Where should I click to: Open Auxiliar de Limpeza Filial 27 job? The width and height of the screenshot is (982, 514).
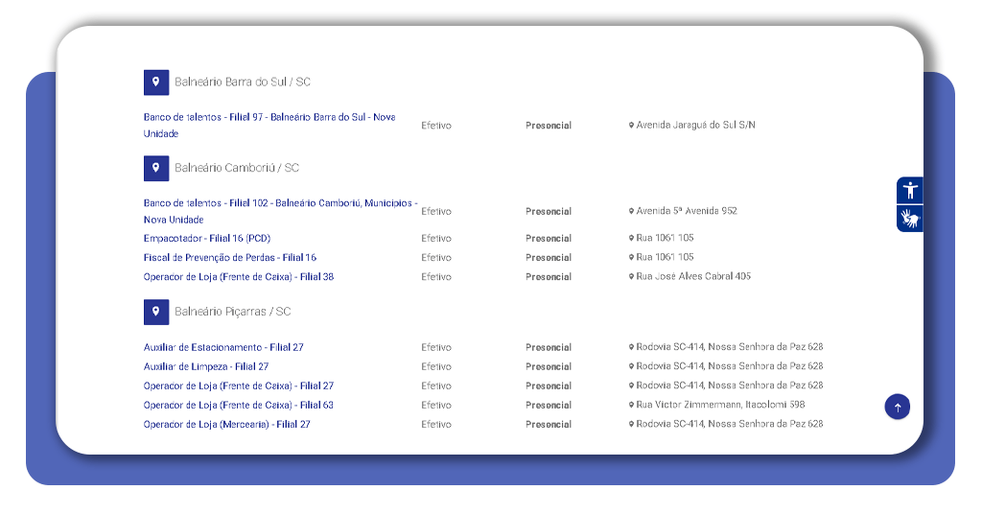[x=206, y=366]
